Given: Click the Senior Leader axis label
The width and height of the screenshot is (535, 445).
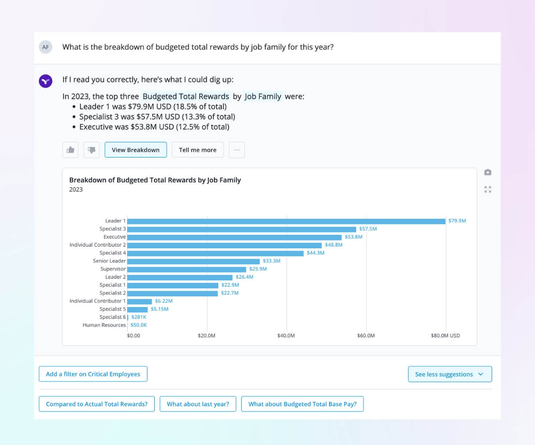Looking at the screenshot, I should (x=109, y=261).
